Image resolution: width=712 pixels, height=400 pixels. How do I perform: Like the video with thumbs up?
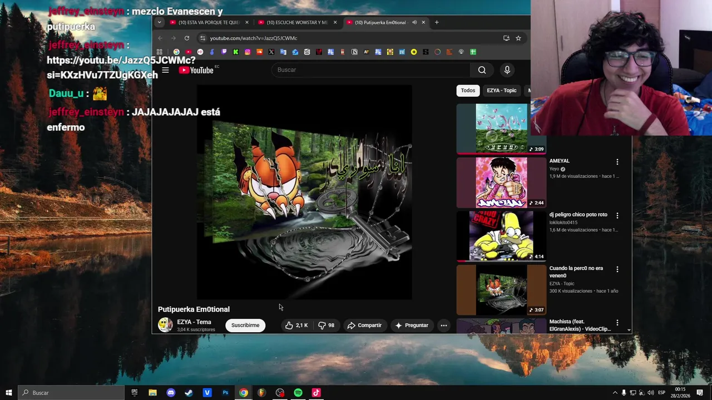(296, 326)
